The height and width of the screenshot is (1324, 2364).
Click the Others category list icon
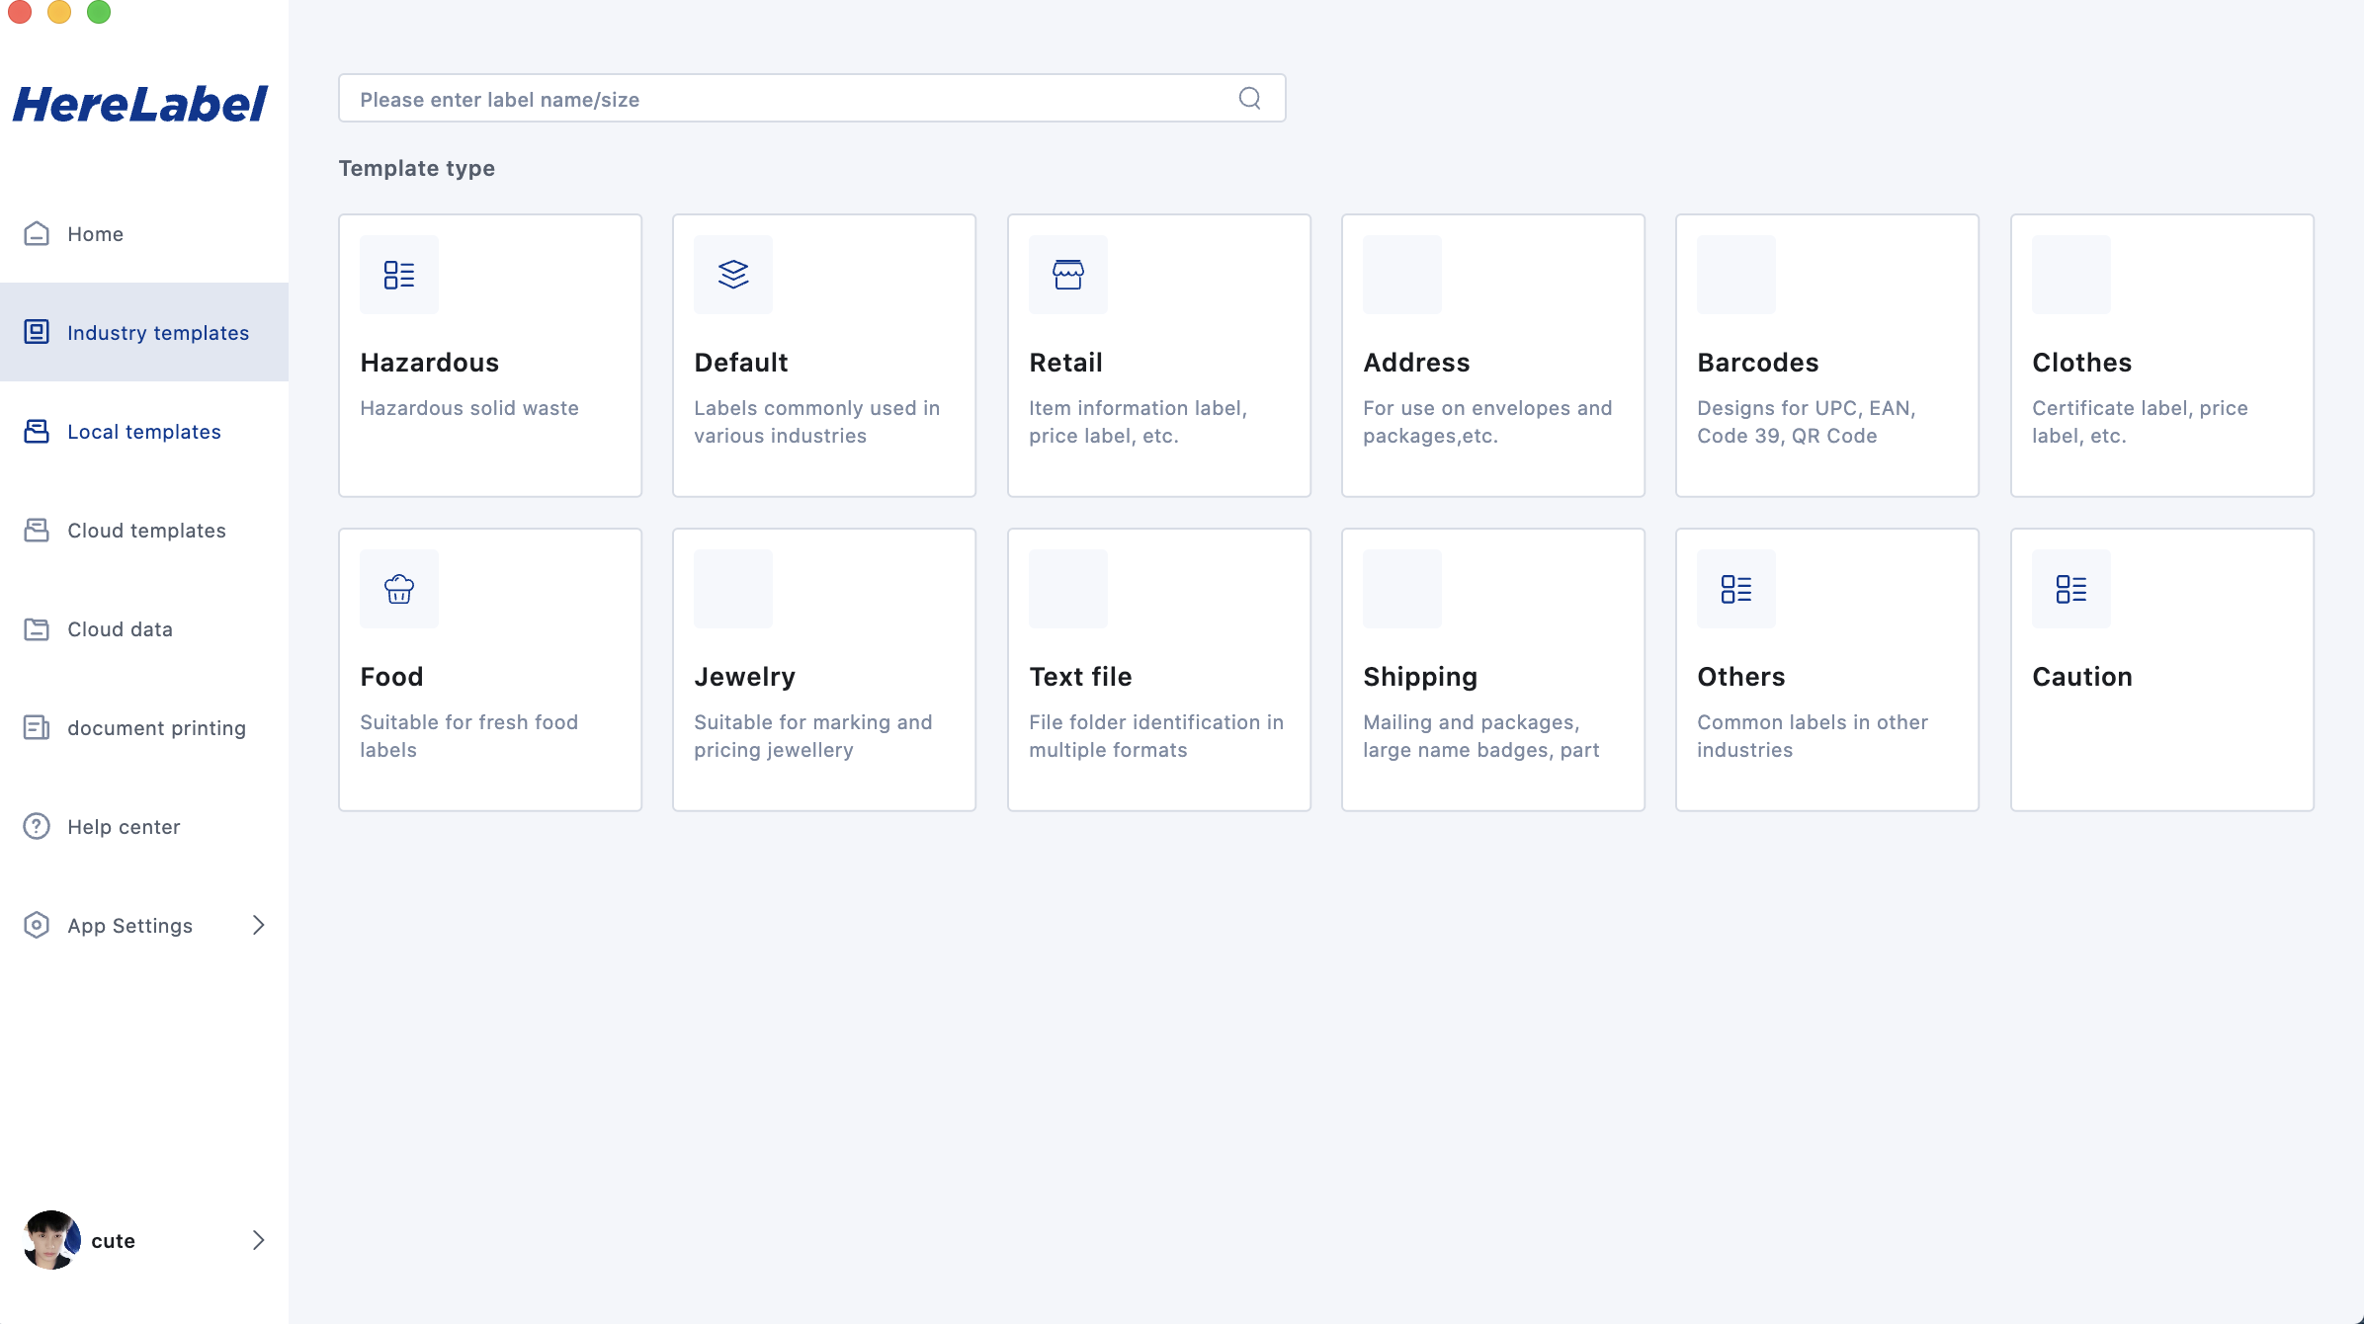pos(1735,589)
